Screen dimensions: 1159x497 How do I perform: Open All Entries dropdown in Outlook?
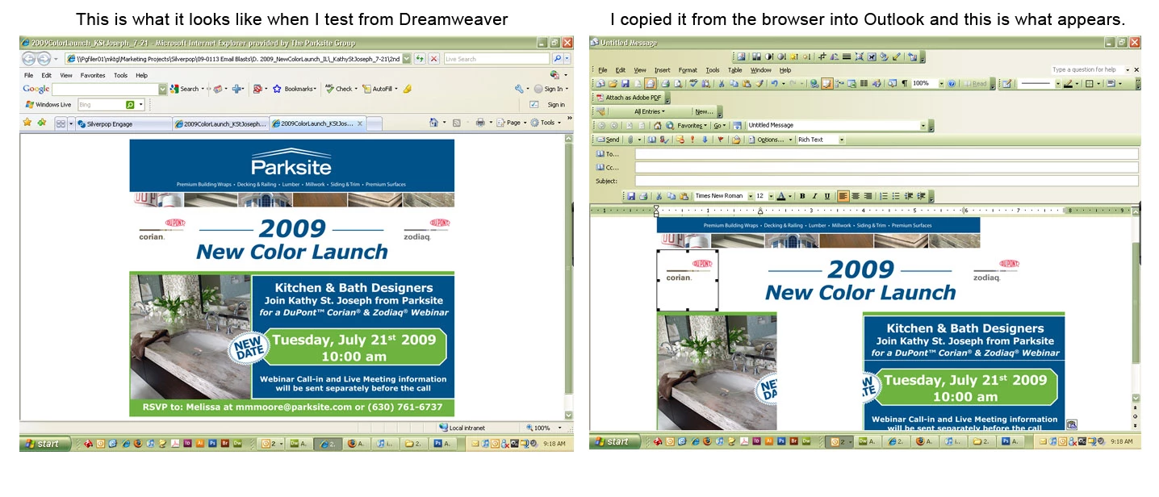(x=649, y=111)
